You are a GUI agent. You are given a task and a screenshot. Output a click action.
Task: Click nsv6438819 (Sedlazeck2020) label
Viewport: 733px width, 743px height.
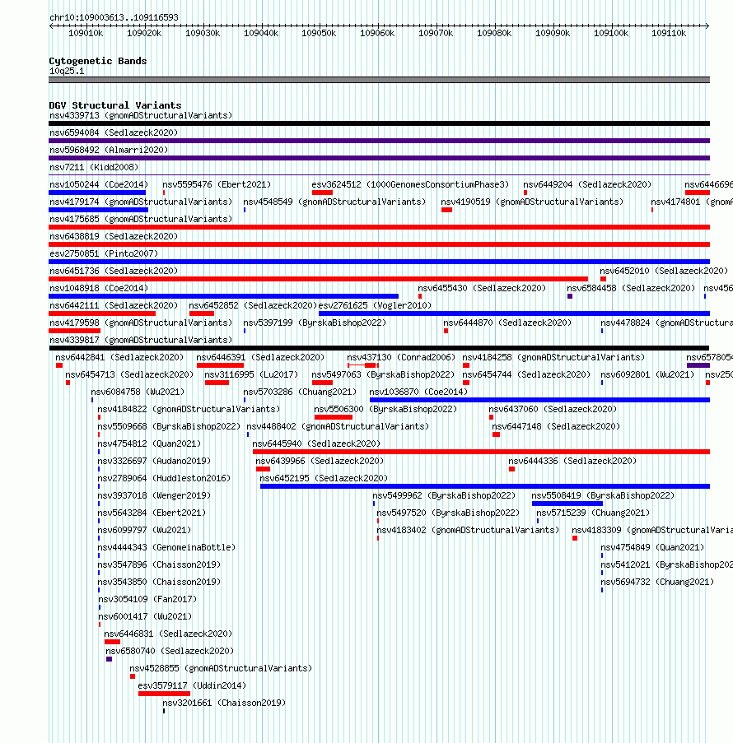click(114, 236)
